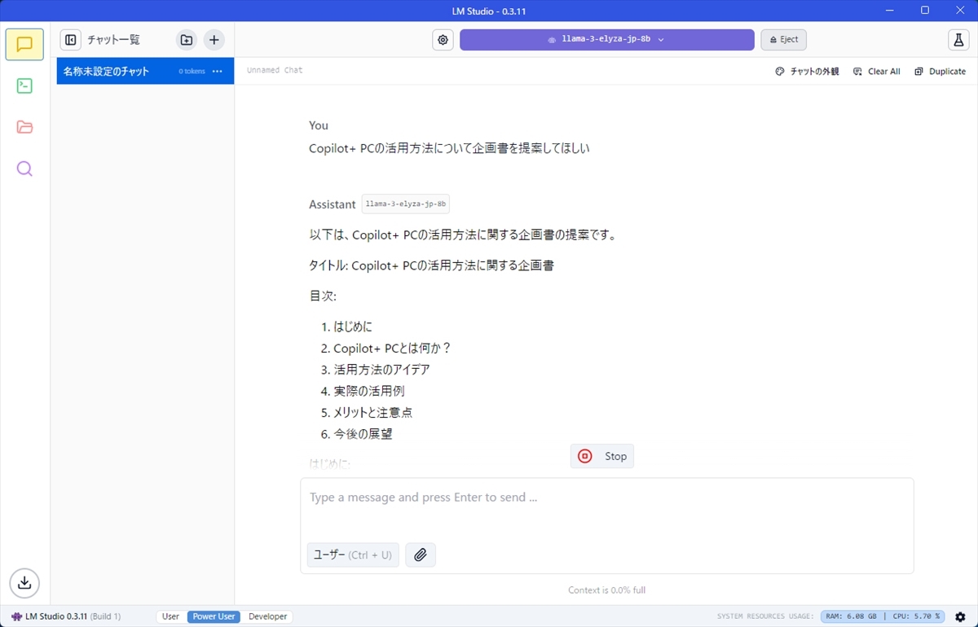Open model settings gear near loader
978x627 pixels.
click(443, 40)
